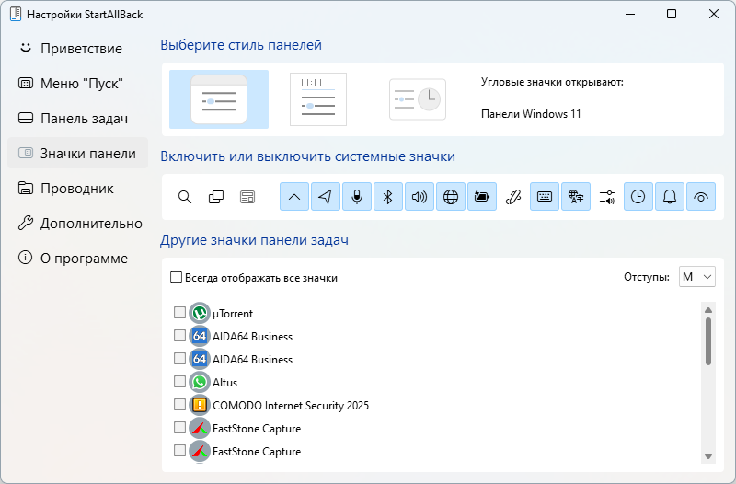The width and height of the screenshot is (736, 484).
Task: Switch to Панель задач section
Action: (77, 119)
